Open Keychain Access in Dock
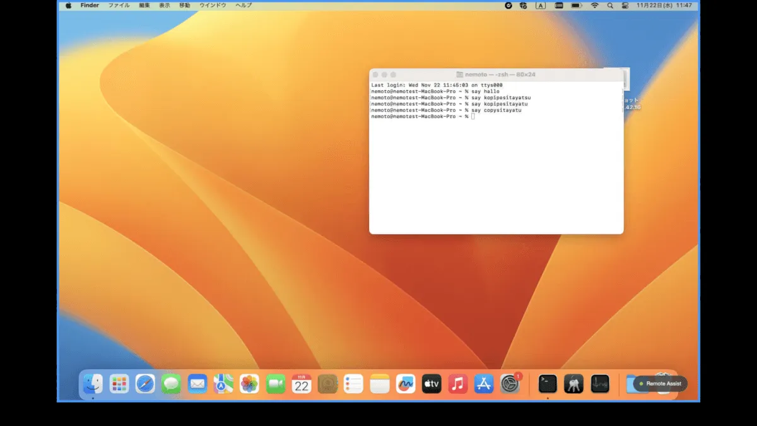Screen dimensions: 757x426 coord(573,383)
